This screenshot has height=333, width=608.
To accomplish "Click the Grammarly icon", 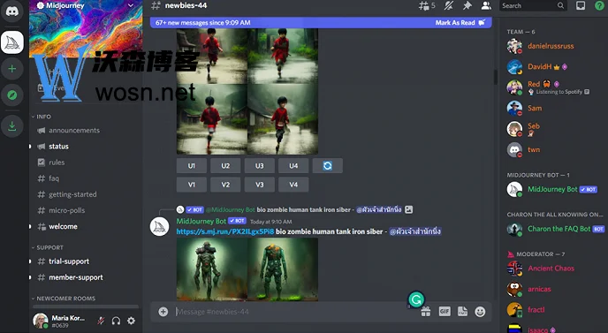I will tap(416, 299).
